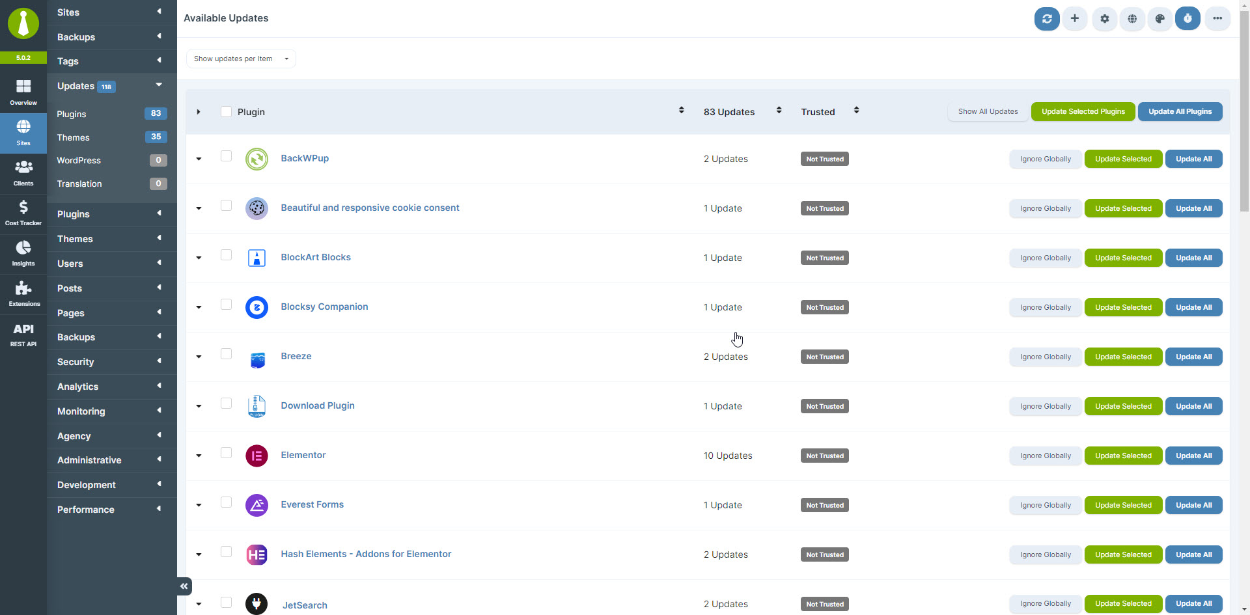Image resolution: width=1250 pixels, height=615 pixels.
Task: Click Update Selected Plugins button
Action: tap(1083, 111)
